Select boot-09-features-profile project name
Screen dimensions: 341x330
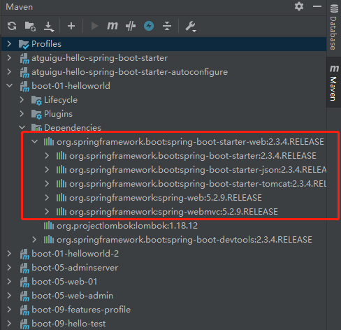click(81, 310)
